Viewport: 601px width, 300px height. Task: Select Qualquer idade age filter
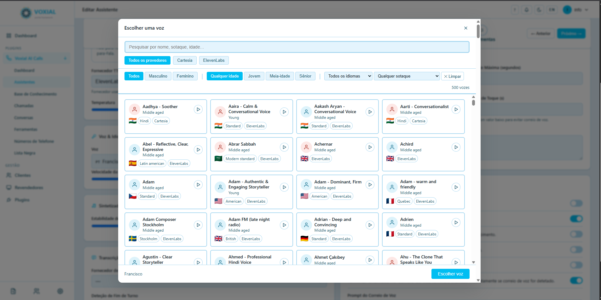pos(225,76)
